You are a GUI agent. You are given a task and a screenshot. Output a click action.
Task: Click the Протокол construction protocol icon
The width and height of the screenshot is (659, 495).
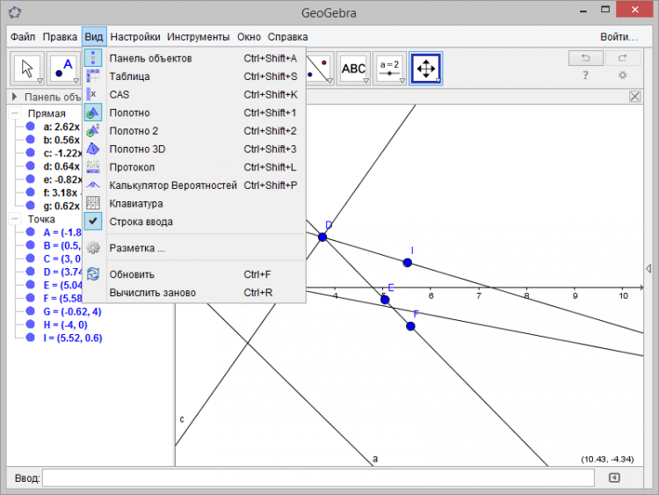[x=93, y=167]
